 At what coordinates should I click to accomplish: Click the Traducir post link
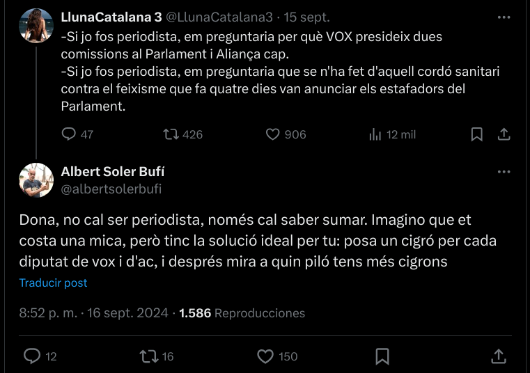(54, 283)
